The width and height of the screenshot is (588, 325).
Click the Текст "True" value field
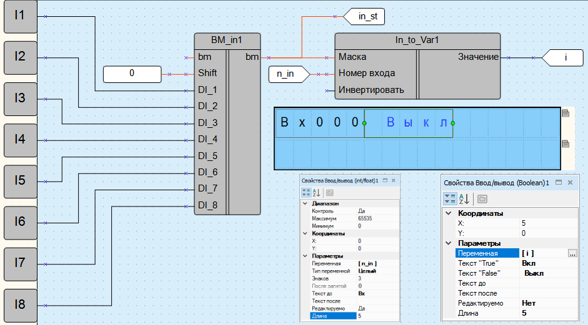coord(544,263)
